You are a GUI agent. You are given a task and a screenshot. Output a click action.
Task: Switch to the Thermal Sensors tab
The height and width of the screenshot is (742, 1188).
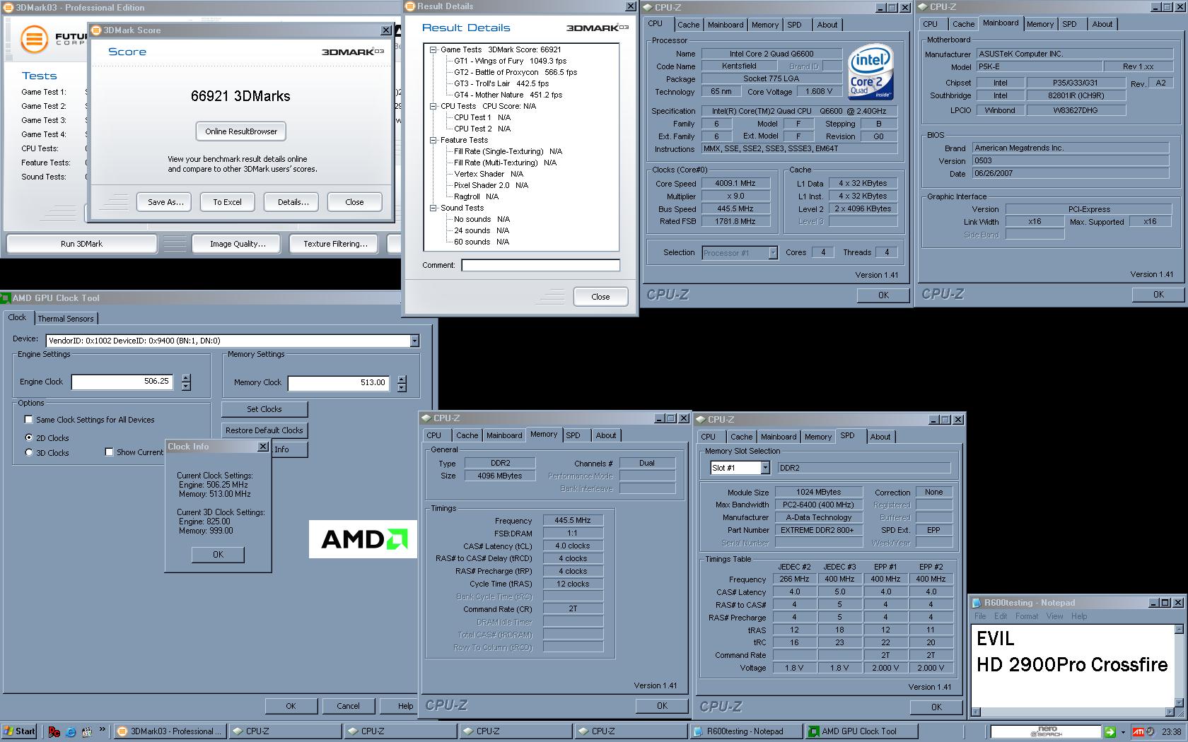tap(66, 319)
